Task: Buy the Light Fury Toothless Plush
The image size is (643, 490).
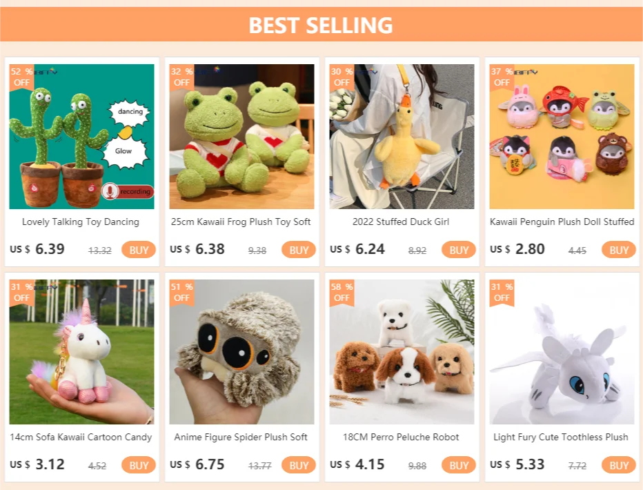Action: (x=619, y=465)
